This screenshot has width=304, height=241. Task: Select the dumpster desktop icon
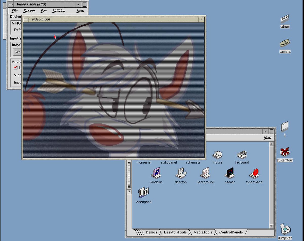(x=285, y=229)
